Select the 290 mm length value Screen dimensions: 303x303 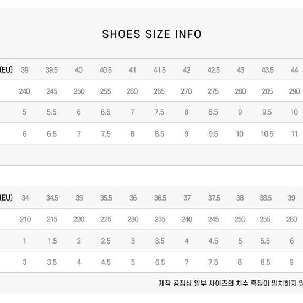point(294,91)
